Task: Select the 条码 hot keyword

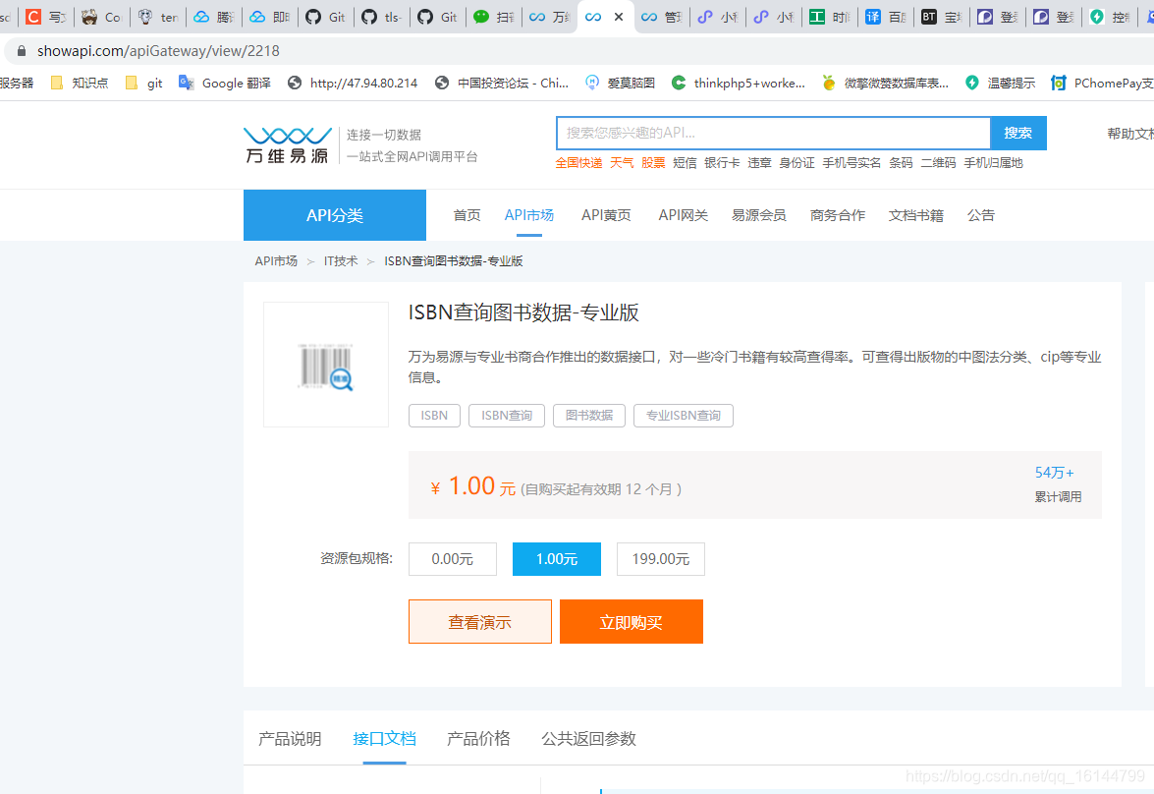Action: click(901, 163)
